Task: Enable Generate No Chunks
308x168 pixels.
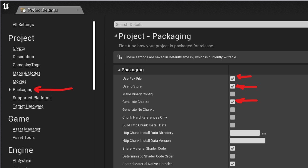Action: pyautogui.click(x=232, y=109)
